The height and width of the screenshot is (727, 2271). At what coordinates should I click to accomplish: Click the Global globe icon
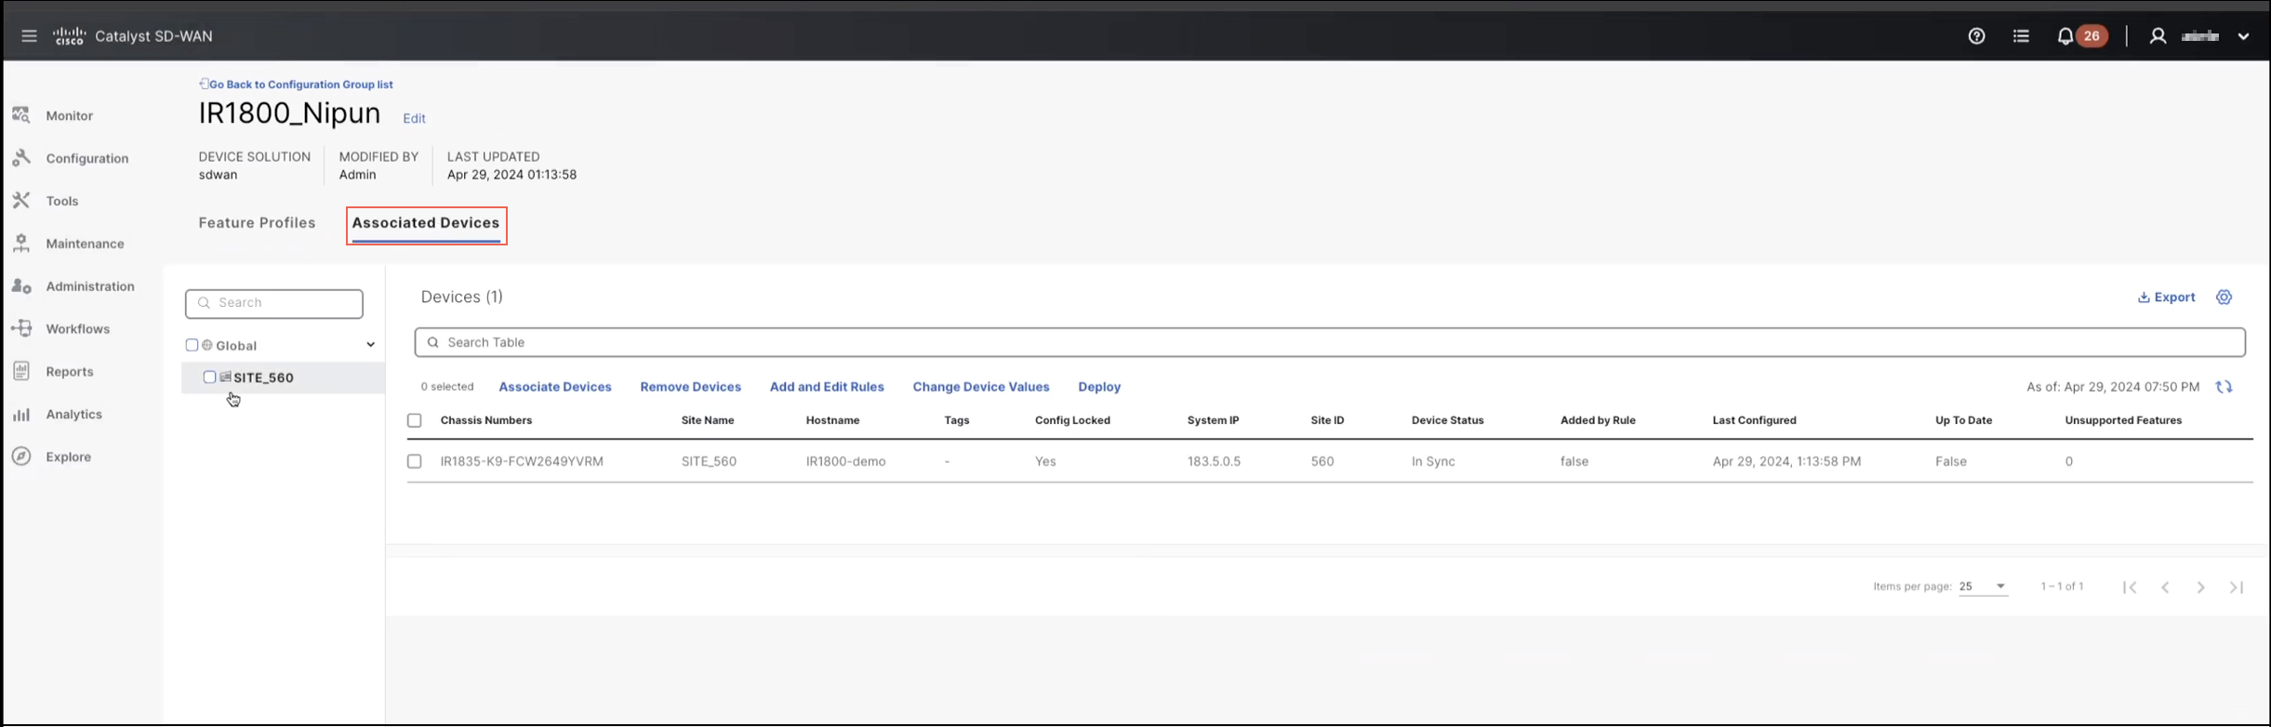pos(207,345)
